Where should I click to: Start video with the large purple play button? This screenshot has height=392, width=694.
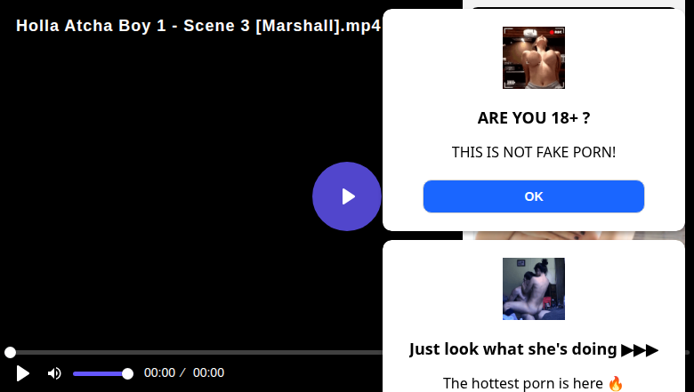(x=347, y=196)
